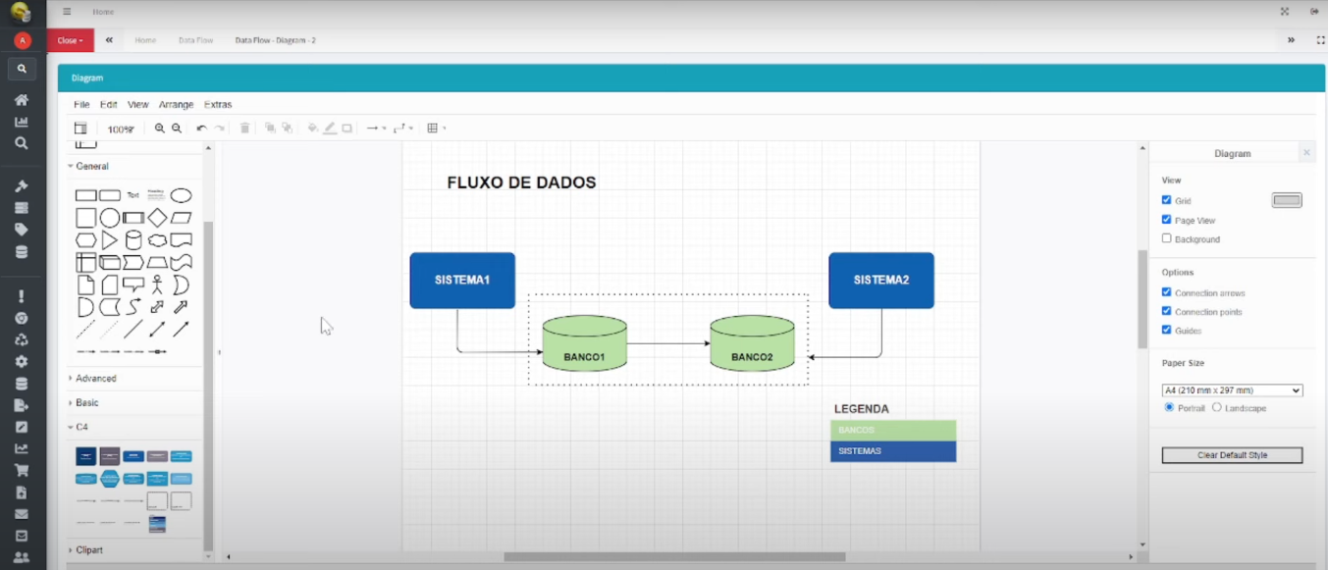
Task: Switch to the Data Flow tab
Action: (195, 40)
